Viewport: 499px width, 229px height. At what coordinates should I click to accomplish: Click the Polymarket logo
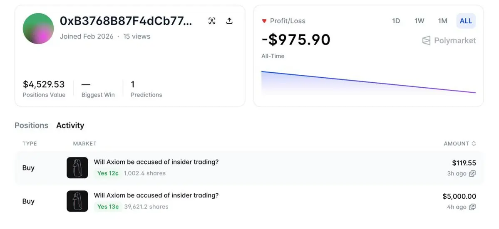[449, 41]
